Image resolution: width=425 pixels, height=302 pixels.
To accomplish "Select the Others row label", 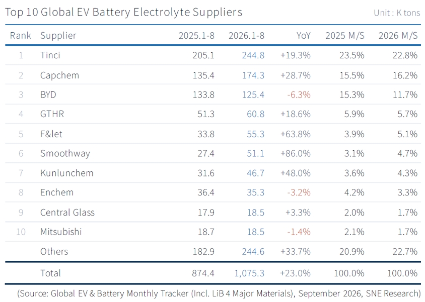I will point(54,251).
